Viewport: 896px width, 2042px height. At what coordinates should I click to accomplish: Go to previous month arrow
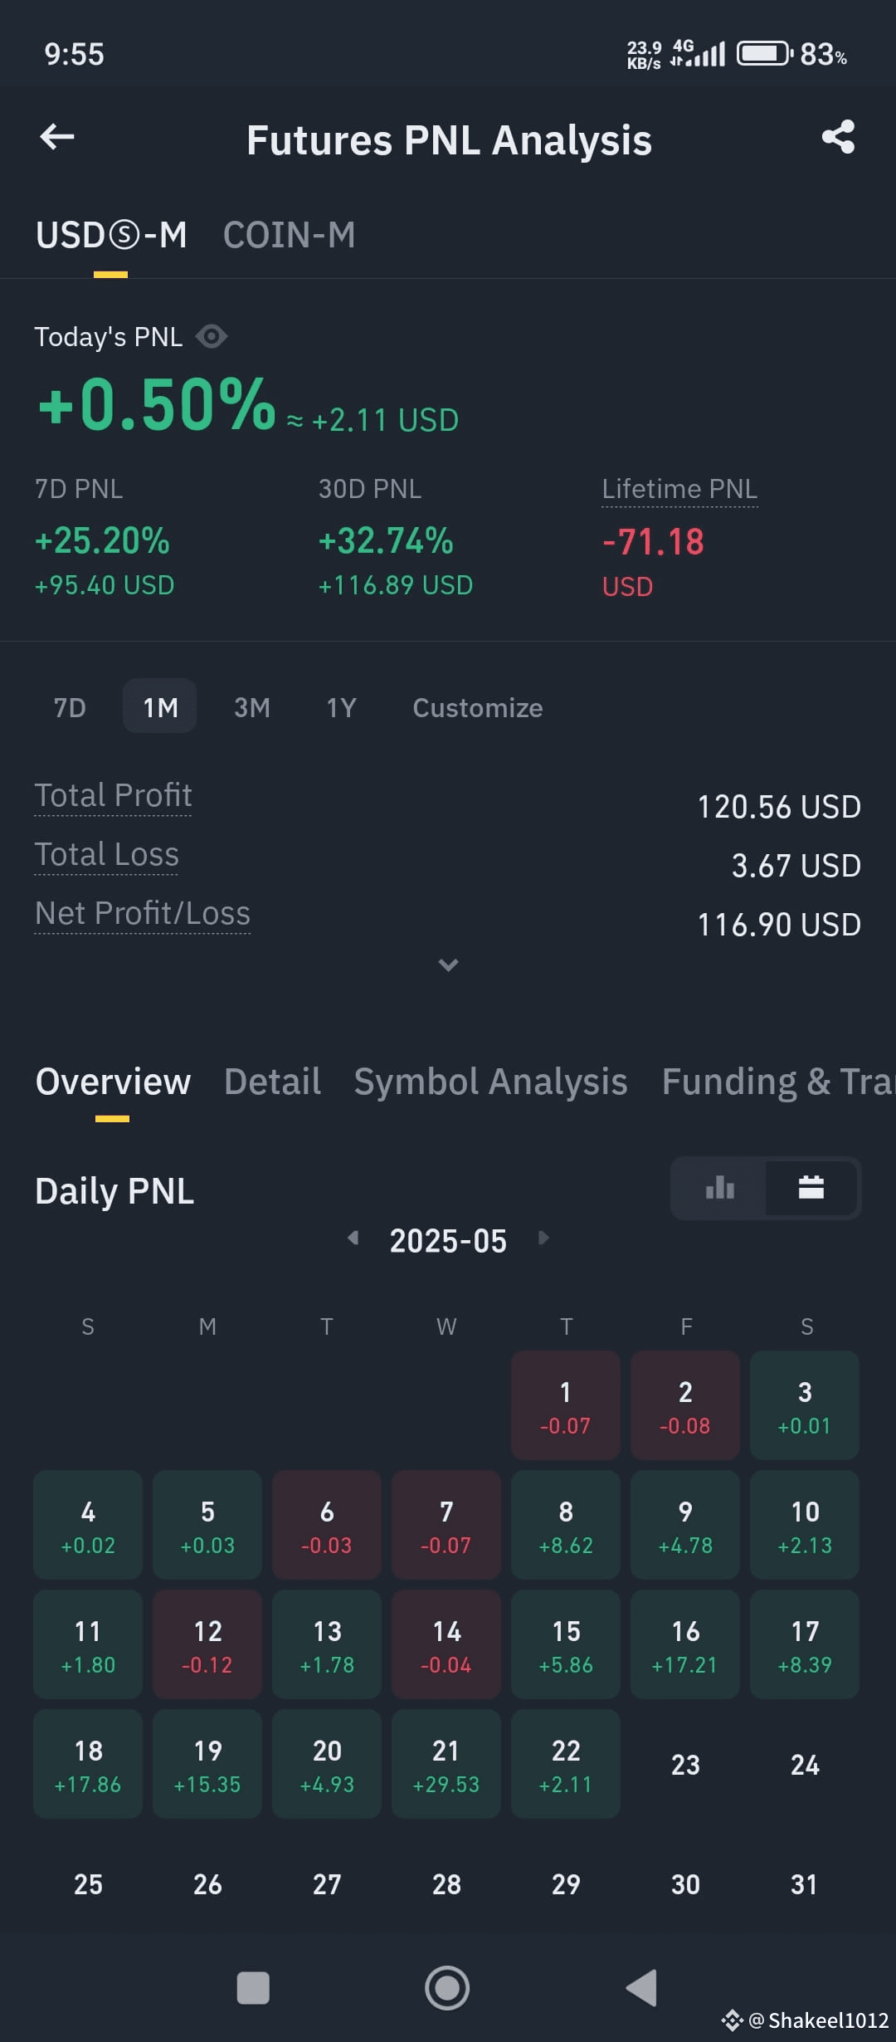[353, 1238]
